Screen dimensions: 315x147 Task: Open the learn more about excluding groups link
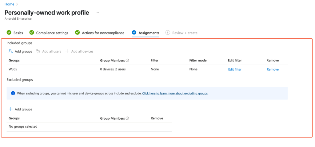[x=175, y=93]
